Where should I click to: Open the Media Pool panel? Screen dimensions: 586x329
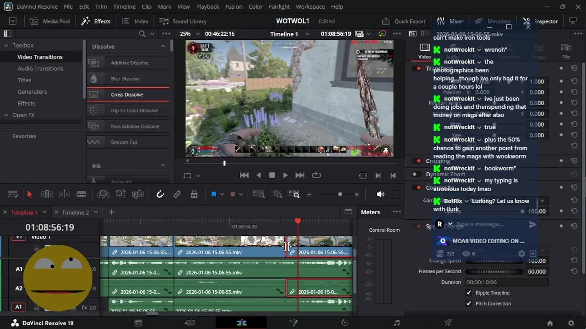(x=50, y=21)
